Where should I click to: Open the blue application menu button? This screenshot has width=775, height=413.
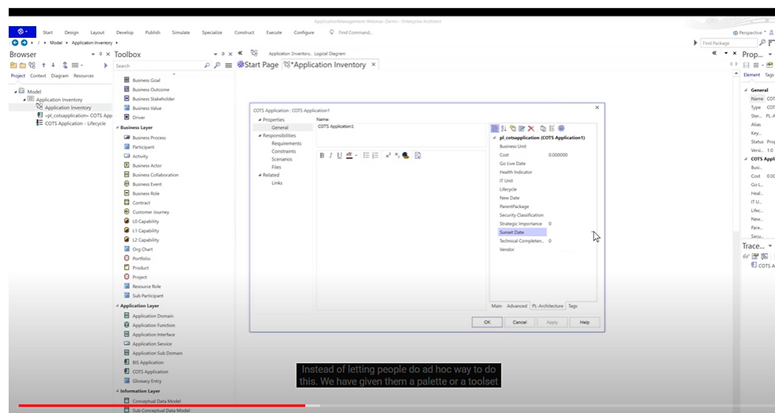tap(22, 32)
